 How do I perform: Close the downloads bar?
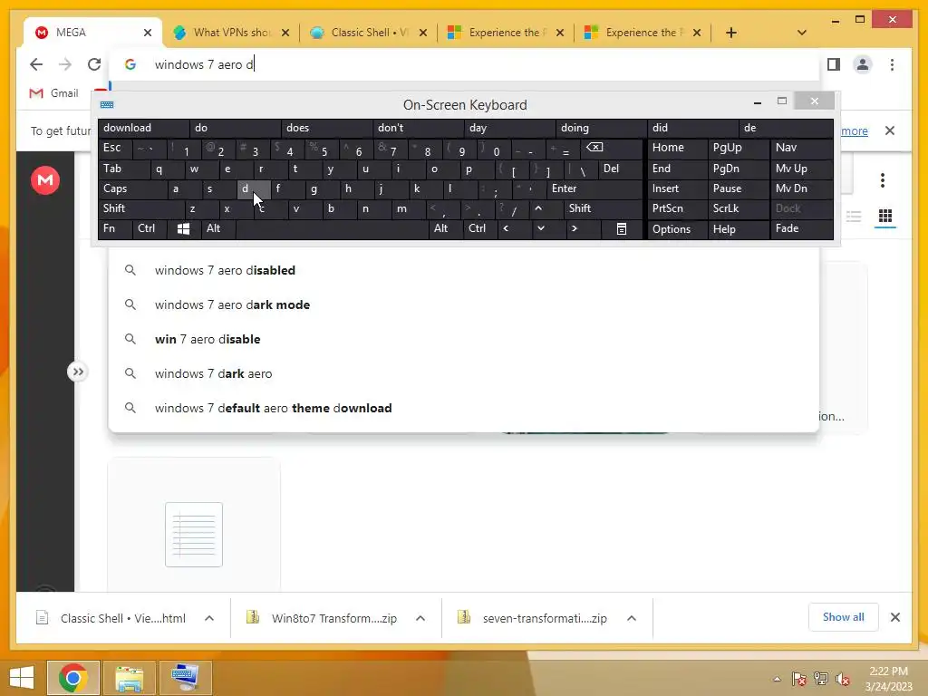coord(894,618)
